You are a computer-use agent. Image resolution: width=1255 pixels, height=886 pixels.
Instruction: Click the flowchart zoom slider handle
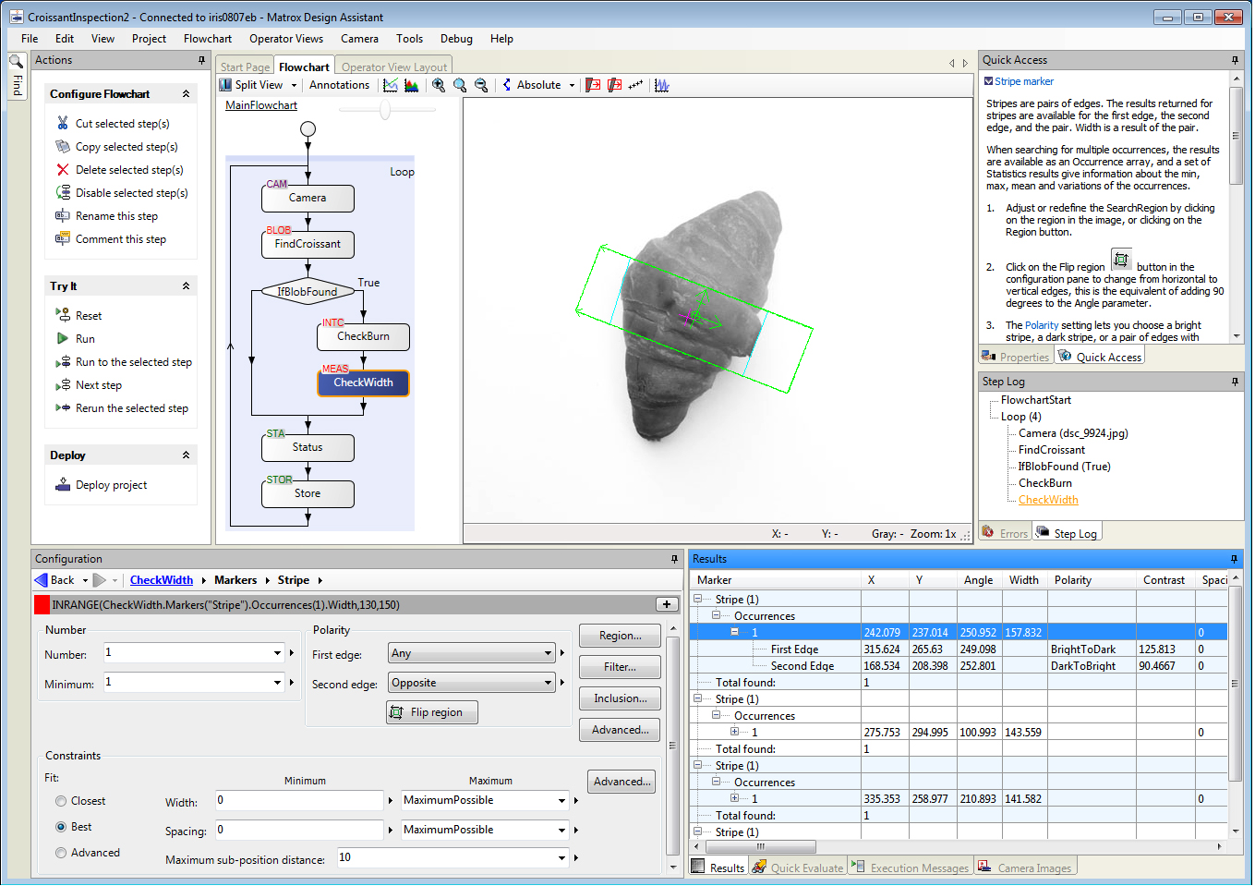click(385, 111)
